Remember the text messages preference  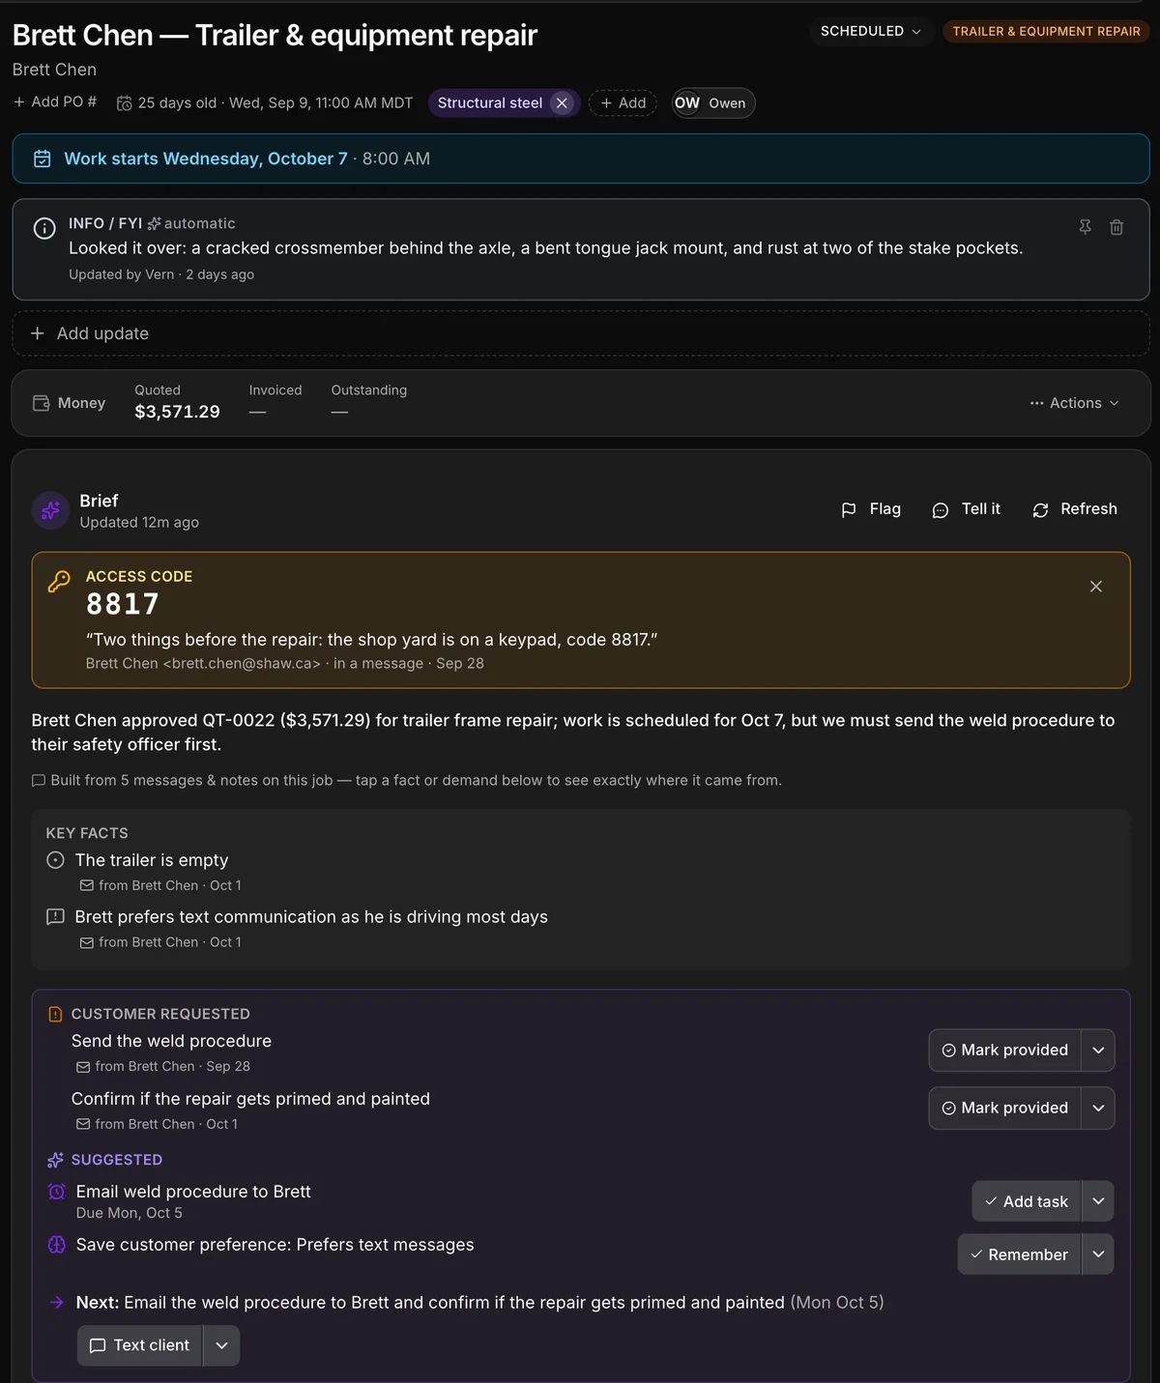(x=1019, y=1254)
